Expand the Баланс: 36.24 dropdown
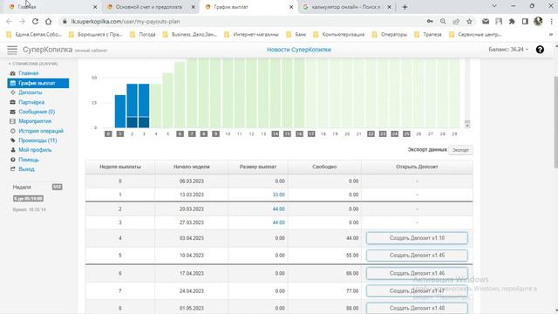The width and height of the screenshot is (558, 314). point(508,50)
